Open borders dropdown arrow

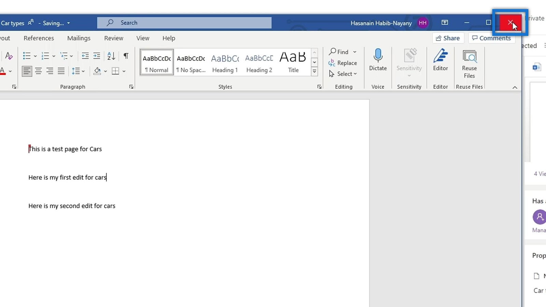point(124,71)
